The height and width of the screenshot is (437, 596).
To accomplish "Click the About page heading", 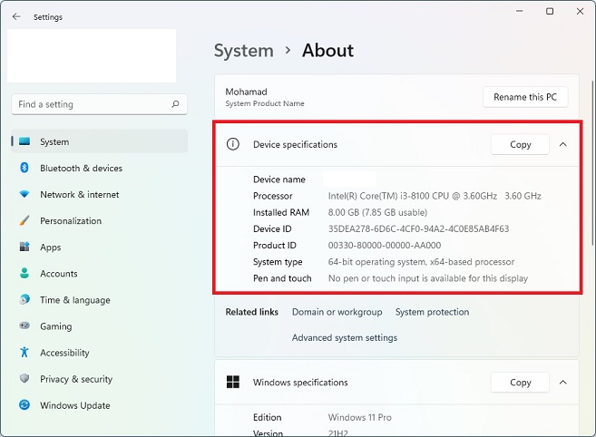I will click(327, 51).
